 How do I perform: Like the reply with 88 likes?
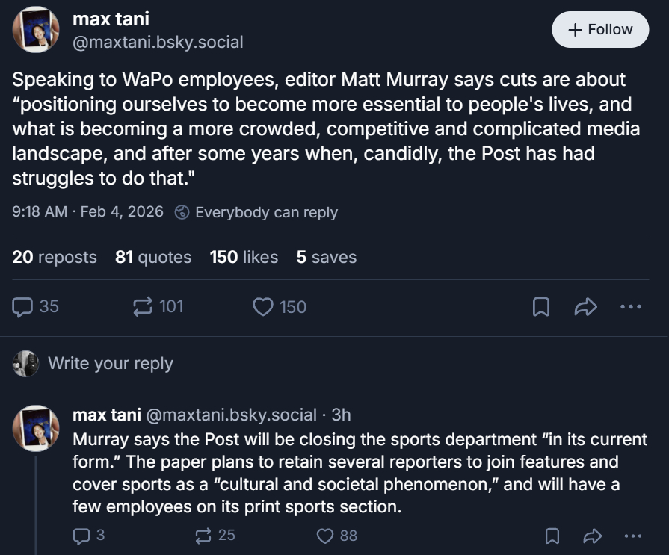pyautogui.click(x=325, y=536)
